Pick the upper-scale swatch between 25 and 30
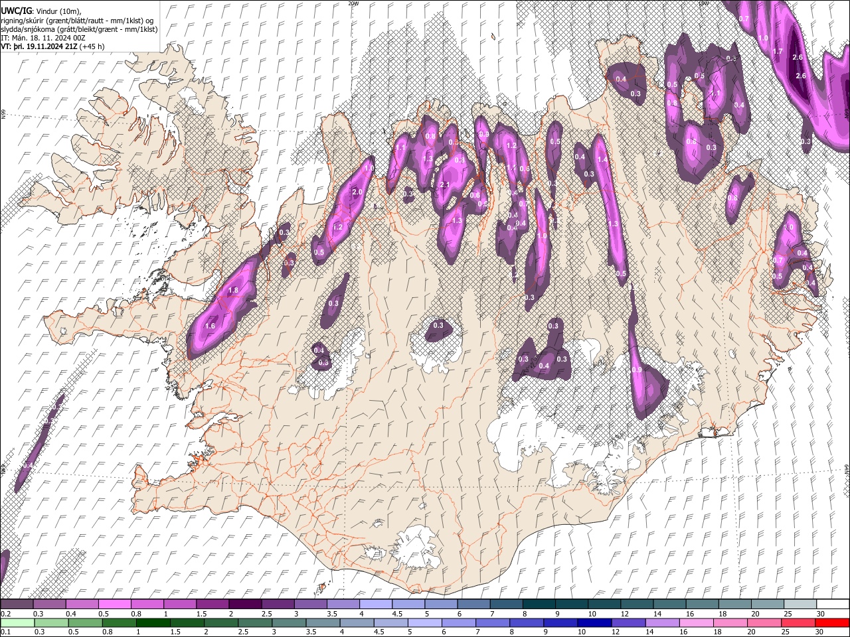The image size is (850, 637). tap(800, 604)
